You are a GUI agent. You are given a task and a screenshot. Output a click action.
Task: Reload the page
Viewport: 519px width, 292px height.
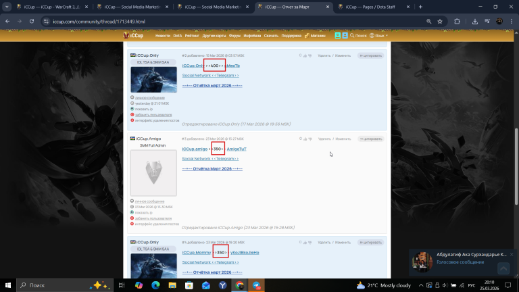32,21
